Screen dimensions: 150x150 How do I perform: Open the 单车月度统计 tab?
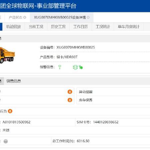[129, 27]
